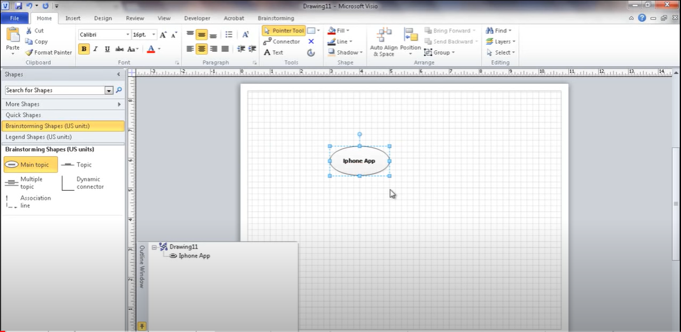This screenshot has height=332, width=681.
Task: Open the Line dropdown
Action: 340,41
